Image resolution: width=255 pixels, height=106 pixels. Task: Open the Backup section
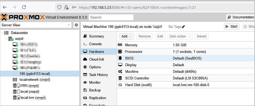(x=95, y=90)
